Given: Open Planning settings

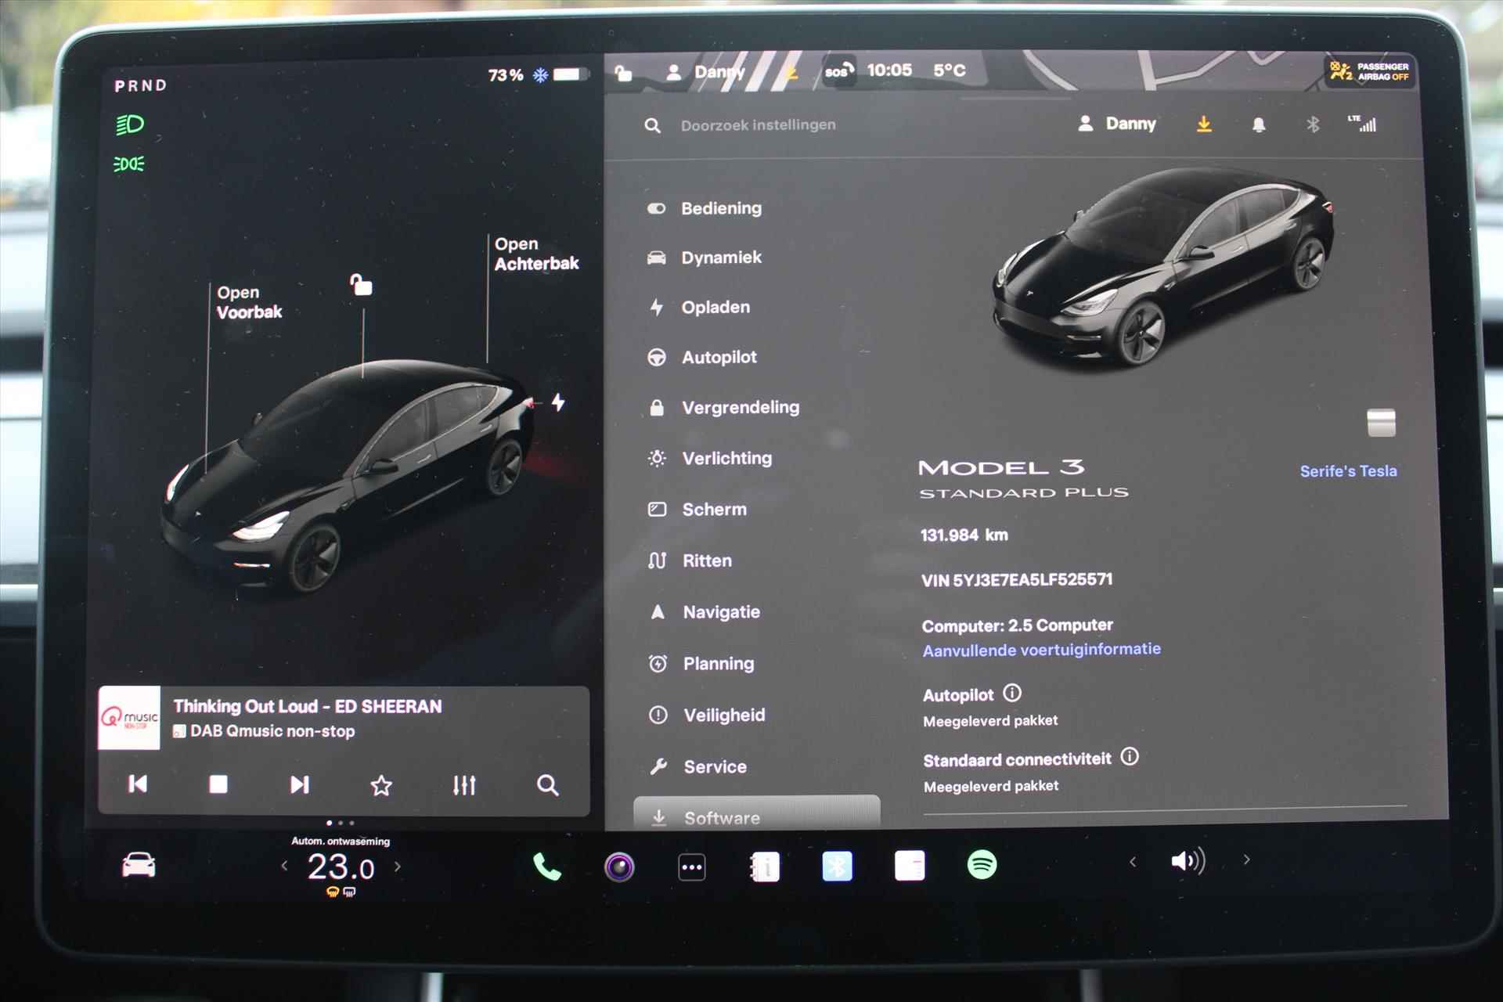Looking at the screenshot, I should tap(701, 664).
